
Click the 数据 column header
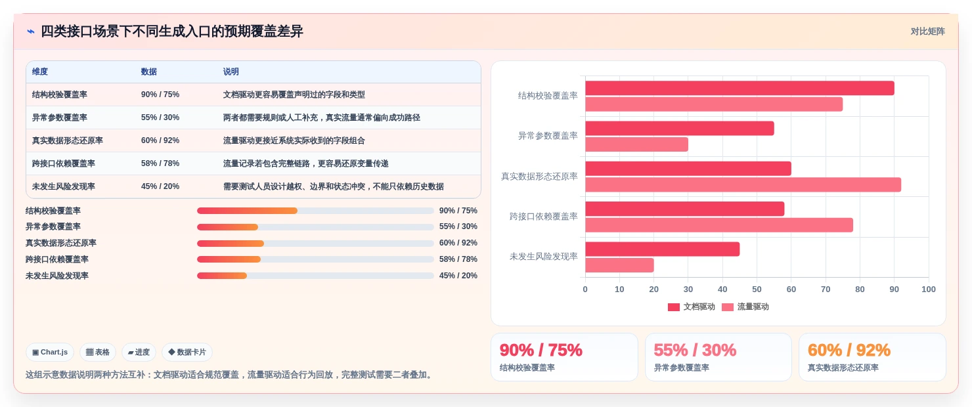pyautogui.click(x=149, y=72)
